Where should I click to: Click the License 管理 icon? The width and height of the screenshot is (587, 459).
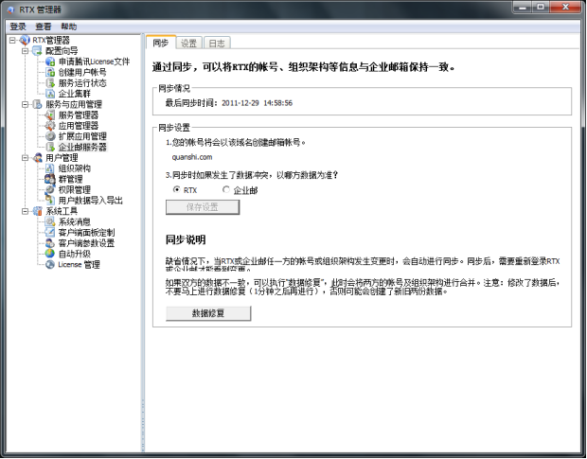50,264
